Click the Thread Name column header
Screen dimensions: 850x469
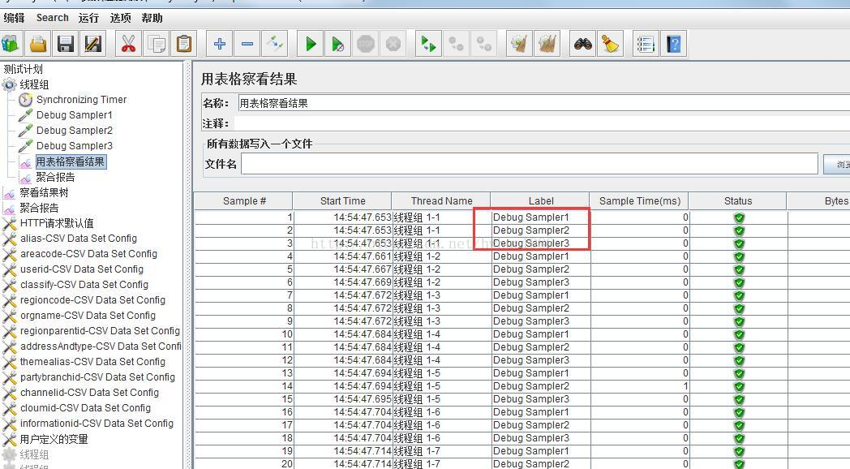pos(441,201)
